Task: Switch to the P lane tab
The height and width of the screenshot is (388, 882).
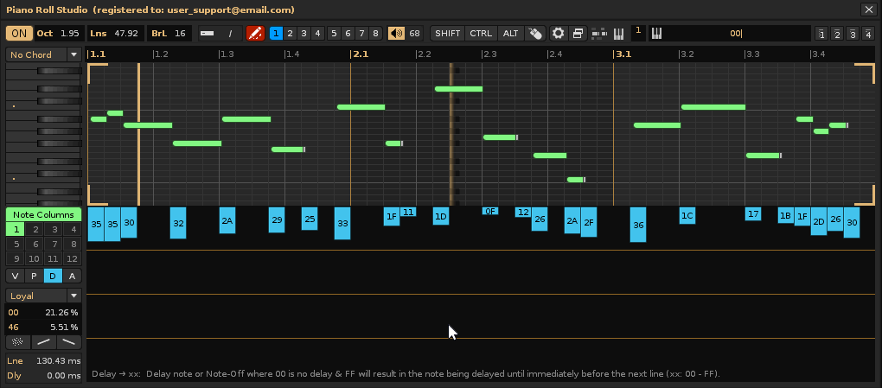Action: pyautogui.click(x=34, y=276)
